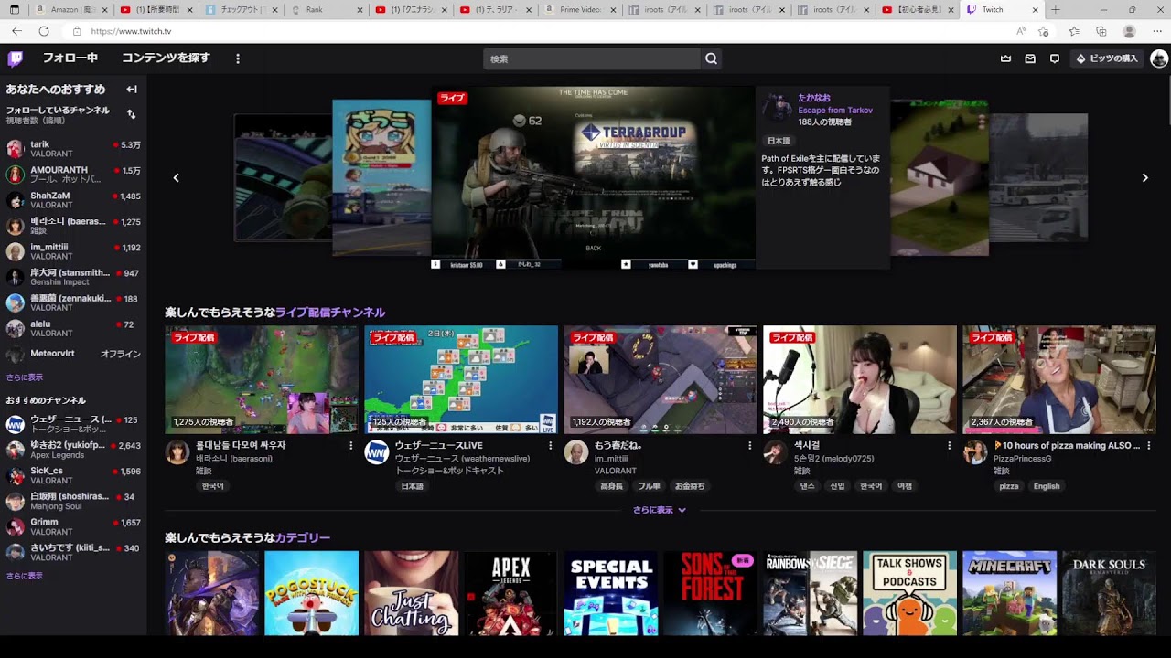Image resolution: width=1171 pixels, height=658 pixels.
Task: Switch to the Amazon browser tab
Action: pos(70,10)
